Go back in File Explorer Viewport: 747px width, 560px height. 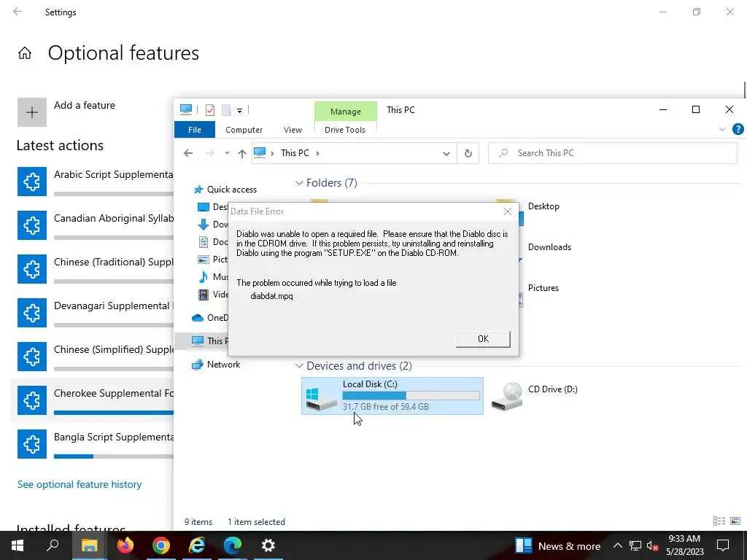(188, 153)
